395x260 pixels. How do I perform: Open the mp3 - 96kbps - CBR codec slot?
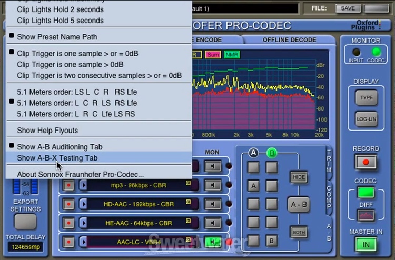139,185
